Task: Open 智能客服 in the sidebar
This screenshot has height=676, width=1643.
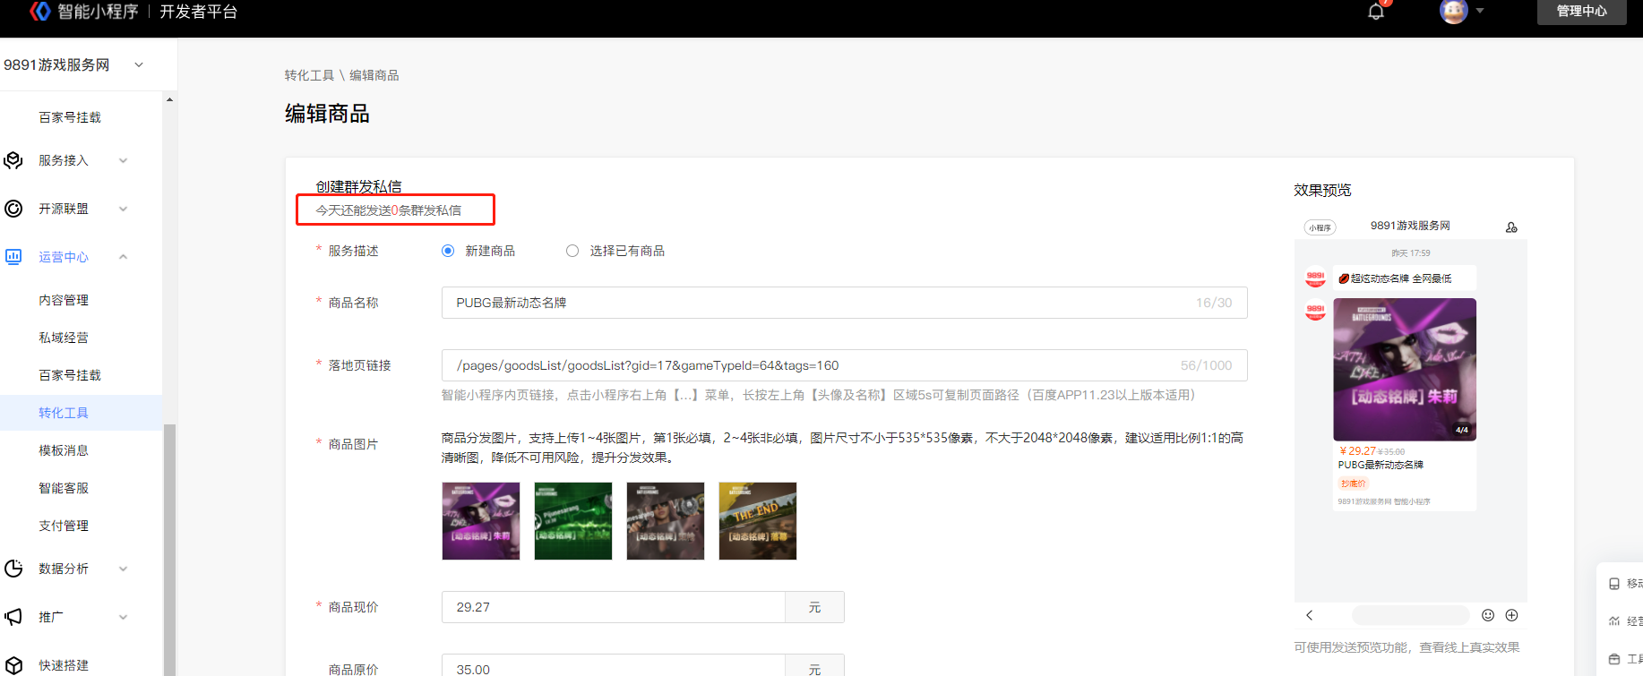Action: pos(64,488)
